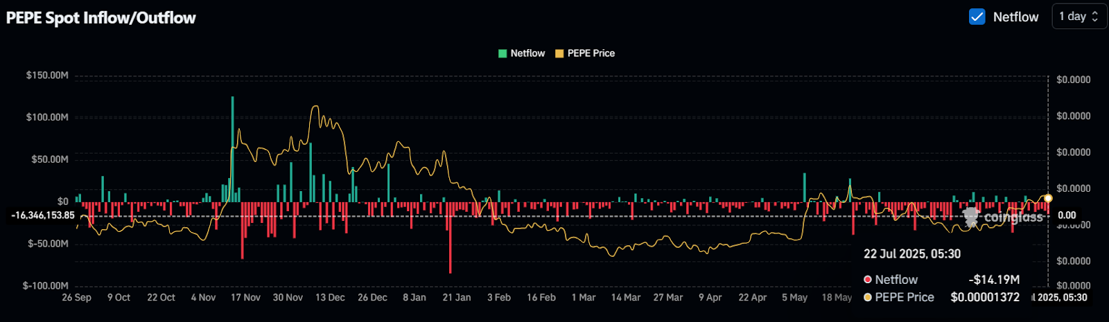Click the 4 Nov date label

203,297
